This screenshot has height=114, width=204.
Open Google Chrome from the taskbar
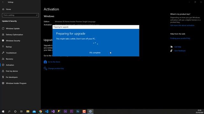tap(40, 111)
